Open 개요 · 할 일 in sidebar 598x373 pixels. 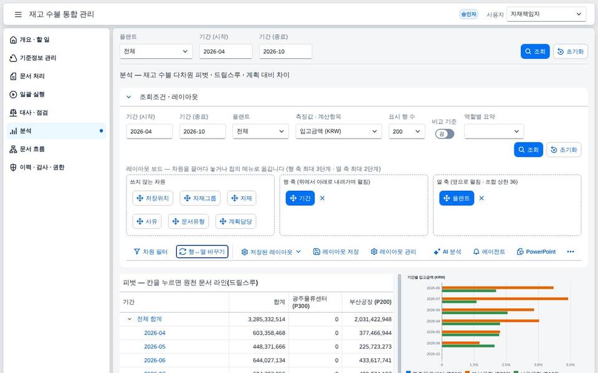pos(57,40)
